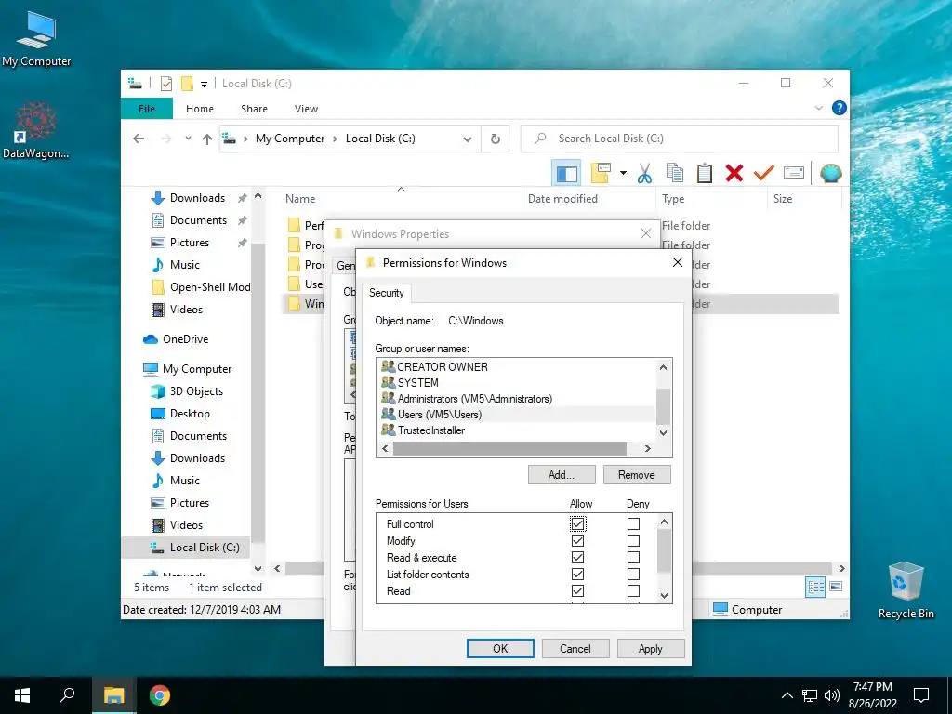
Task: Sort by the Date modified column header
Action: (562, 199)
